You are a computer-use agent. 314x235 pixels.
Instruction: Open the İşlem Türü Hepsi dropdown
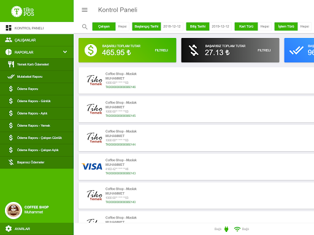click(x=304, y=26)
